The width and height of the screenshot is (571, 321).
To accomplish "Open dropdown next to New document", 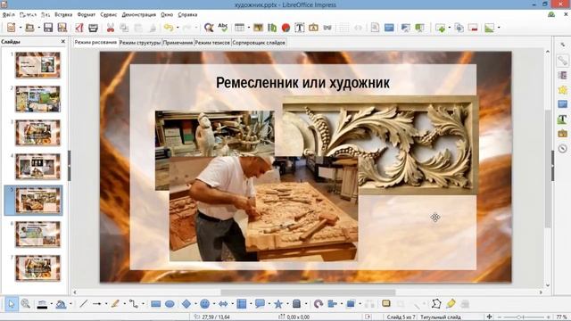I will (x=21, y=28).
